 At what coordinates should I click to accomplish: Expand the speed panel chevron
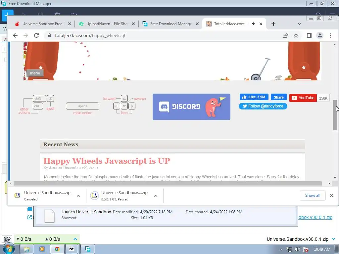(75, 239)
